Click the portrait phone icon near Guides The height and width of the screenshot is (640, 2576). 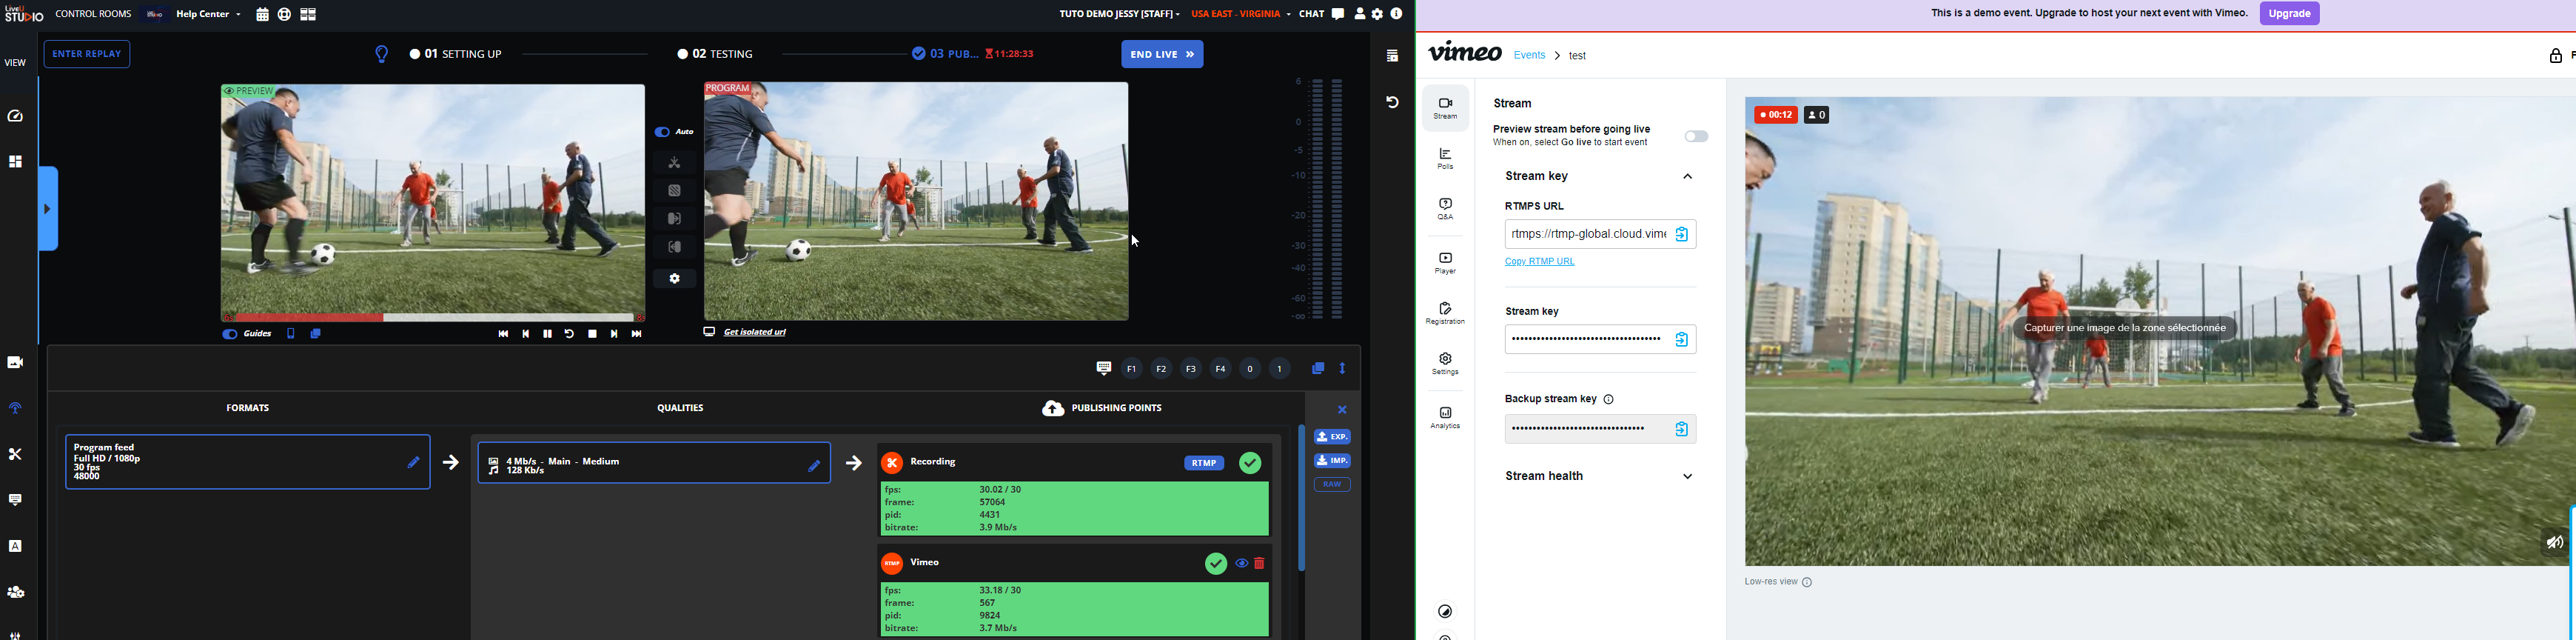click(291, 334)
